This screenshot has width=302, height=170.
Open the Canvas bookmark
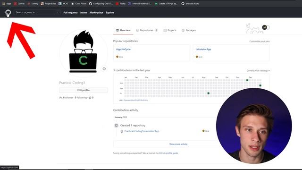pos(19,4)
